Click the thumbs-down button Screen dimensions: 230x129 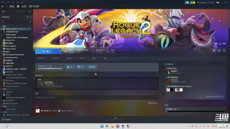tap(81, 67)
